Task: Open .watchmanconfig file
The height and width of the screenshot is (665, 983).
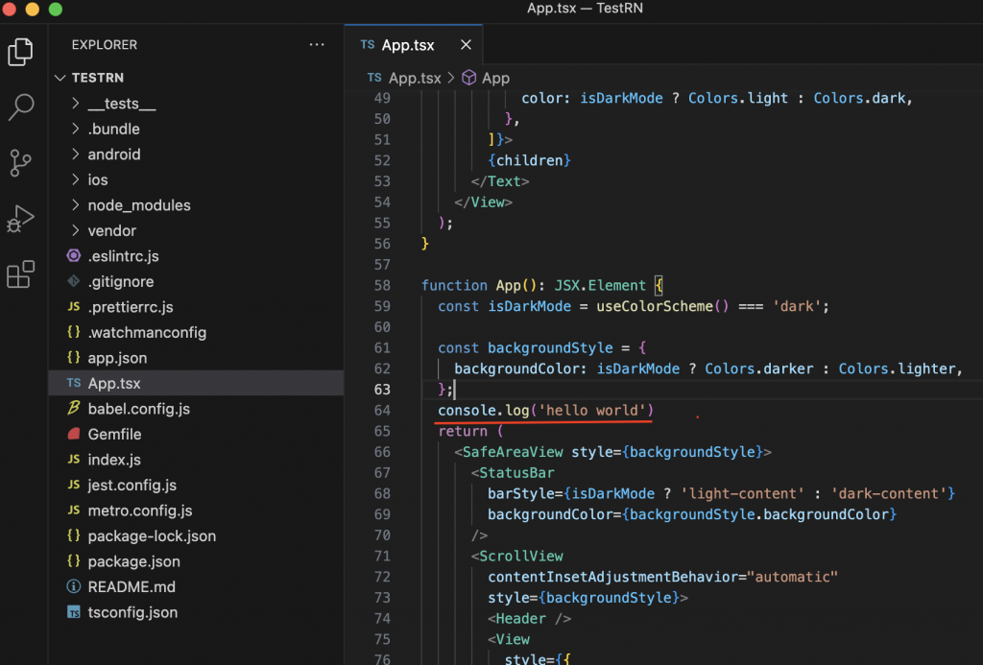Action: 196,332
